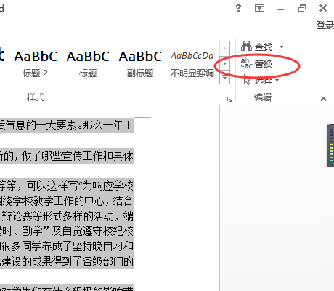Open Word Help question mark
The height and width of the screenshot is (291, 334).
click(x=238, y=8)
